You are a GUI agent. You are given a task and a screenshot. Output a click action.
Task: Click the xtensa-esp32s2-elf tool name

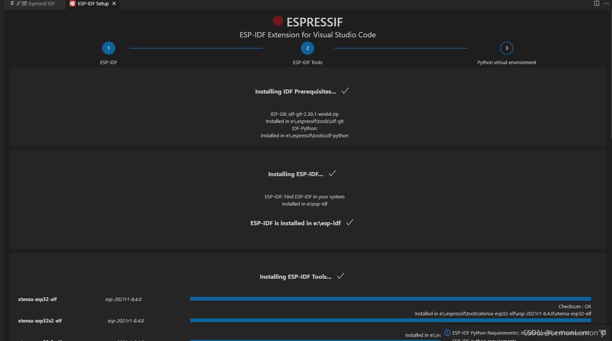click(40, 321)
